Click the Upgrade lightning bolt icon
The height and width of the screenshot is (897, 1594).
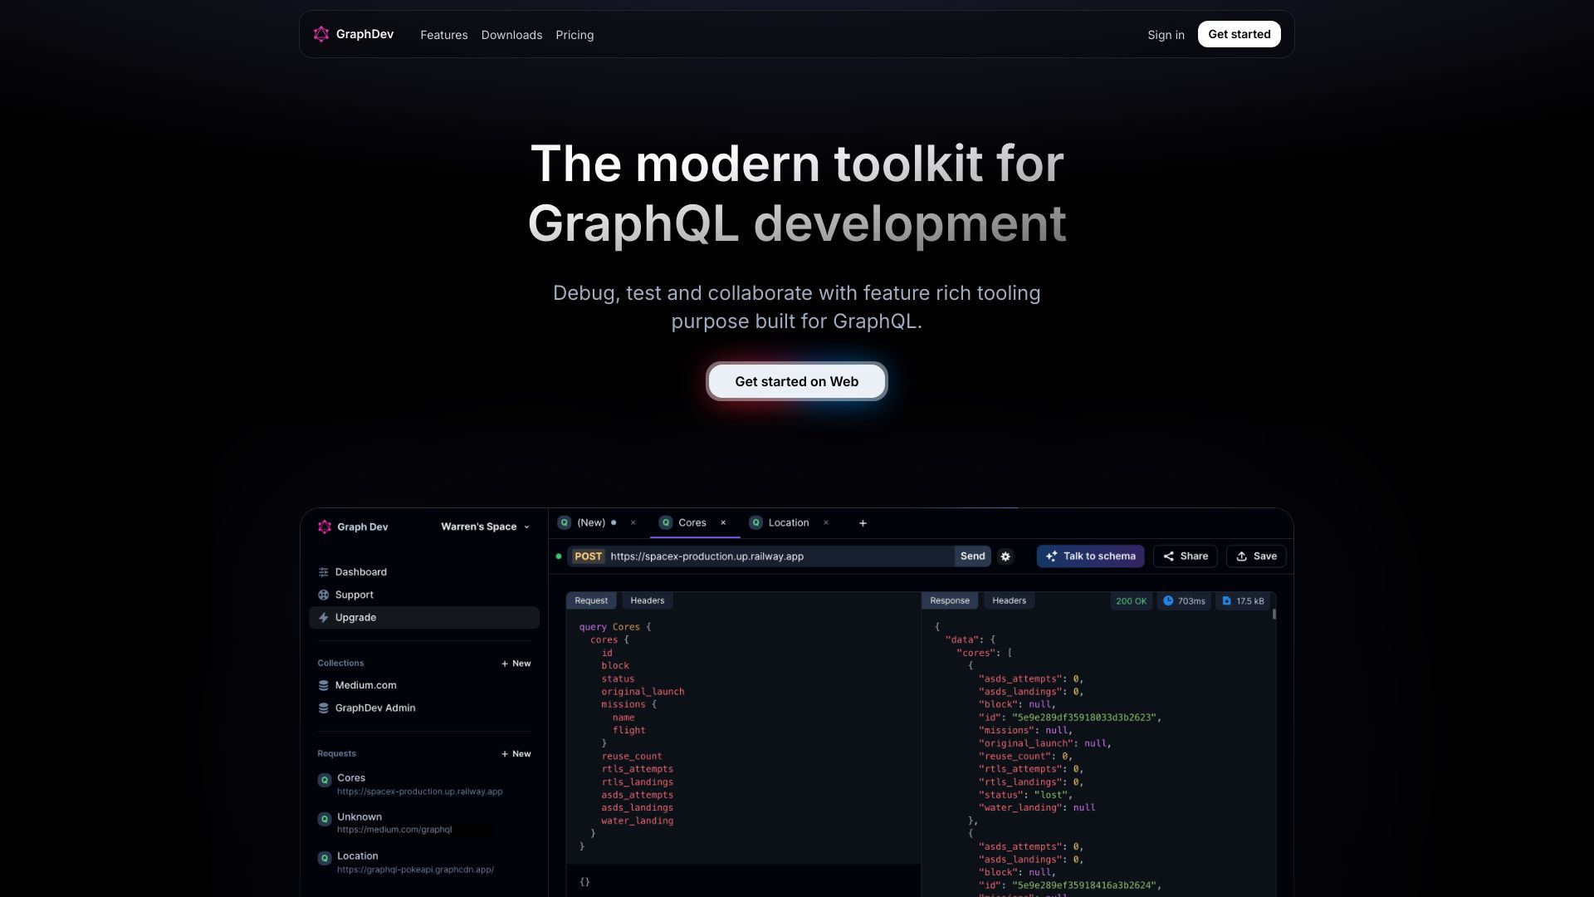pyautogui.click(x=322, y=617)
